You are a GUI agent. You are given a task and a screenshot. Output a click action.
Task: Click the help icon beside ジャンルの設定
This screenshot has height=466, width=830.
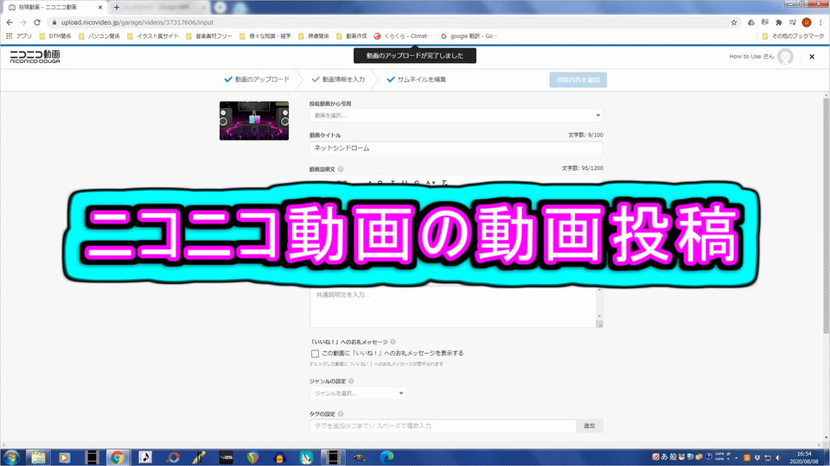(x=351, y=381)
